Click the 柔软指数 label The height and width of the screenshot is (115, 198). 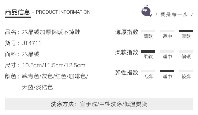[x=126, y=52]
